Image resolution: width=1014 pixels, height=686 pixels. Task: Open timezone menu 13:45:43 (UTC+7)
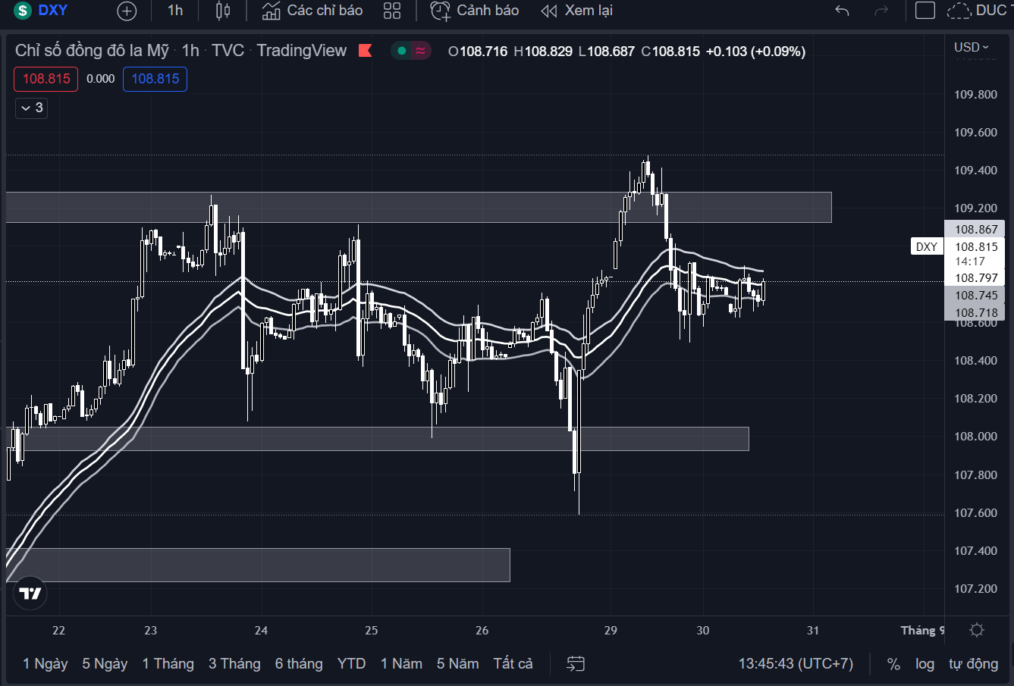pyautogui.click(x=796, y=664)
